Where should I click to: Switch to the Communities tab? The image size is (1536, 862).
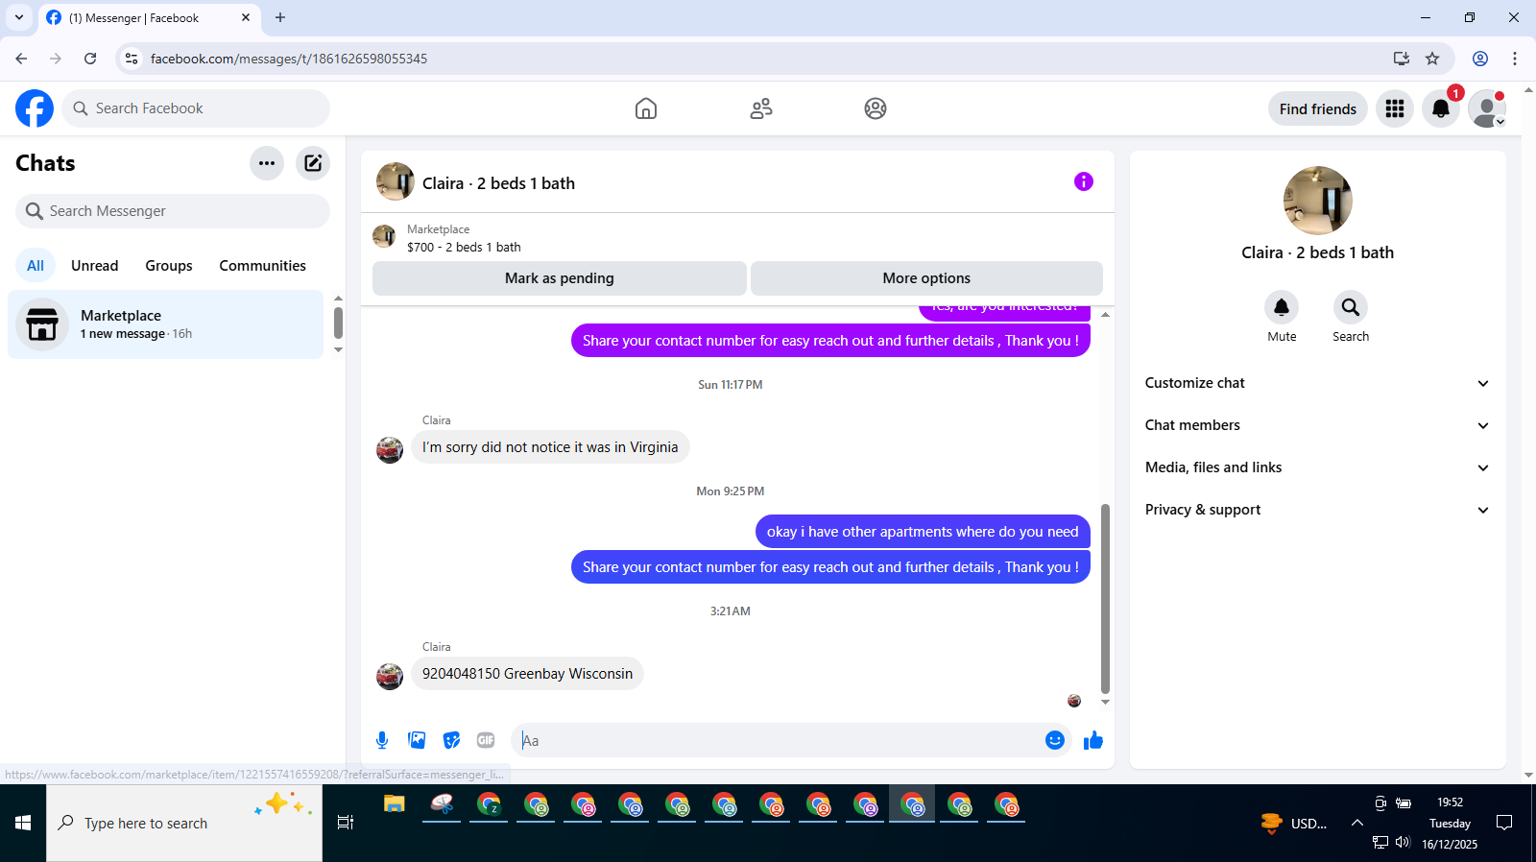(262, 266)
